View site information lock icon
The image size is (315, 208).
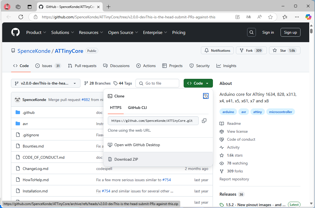36,17
